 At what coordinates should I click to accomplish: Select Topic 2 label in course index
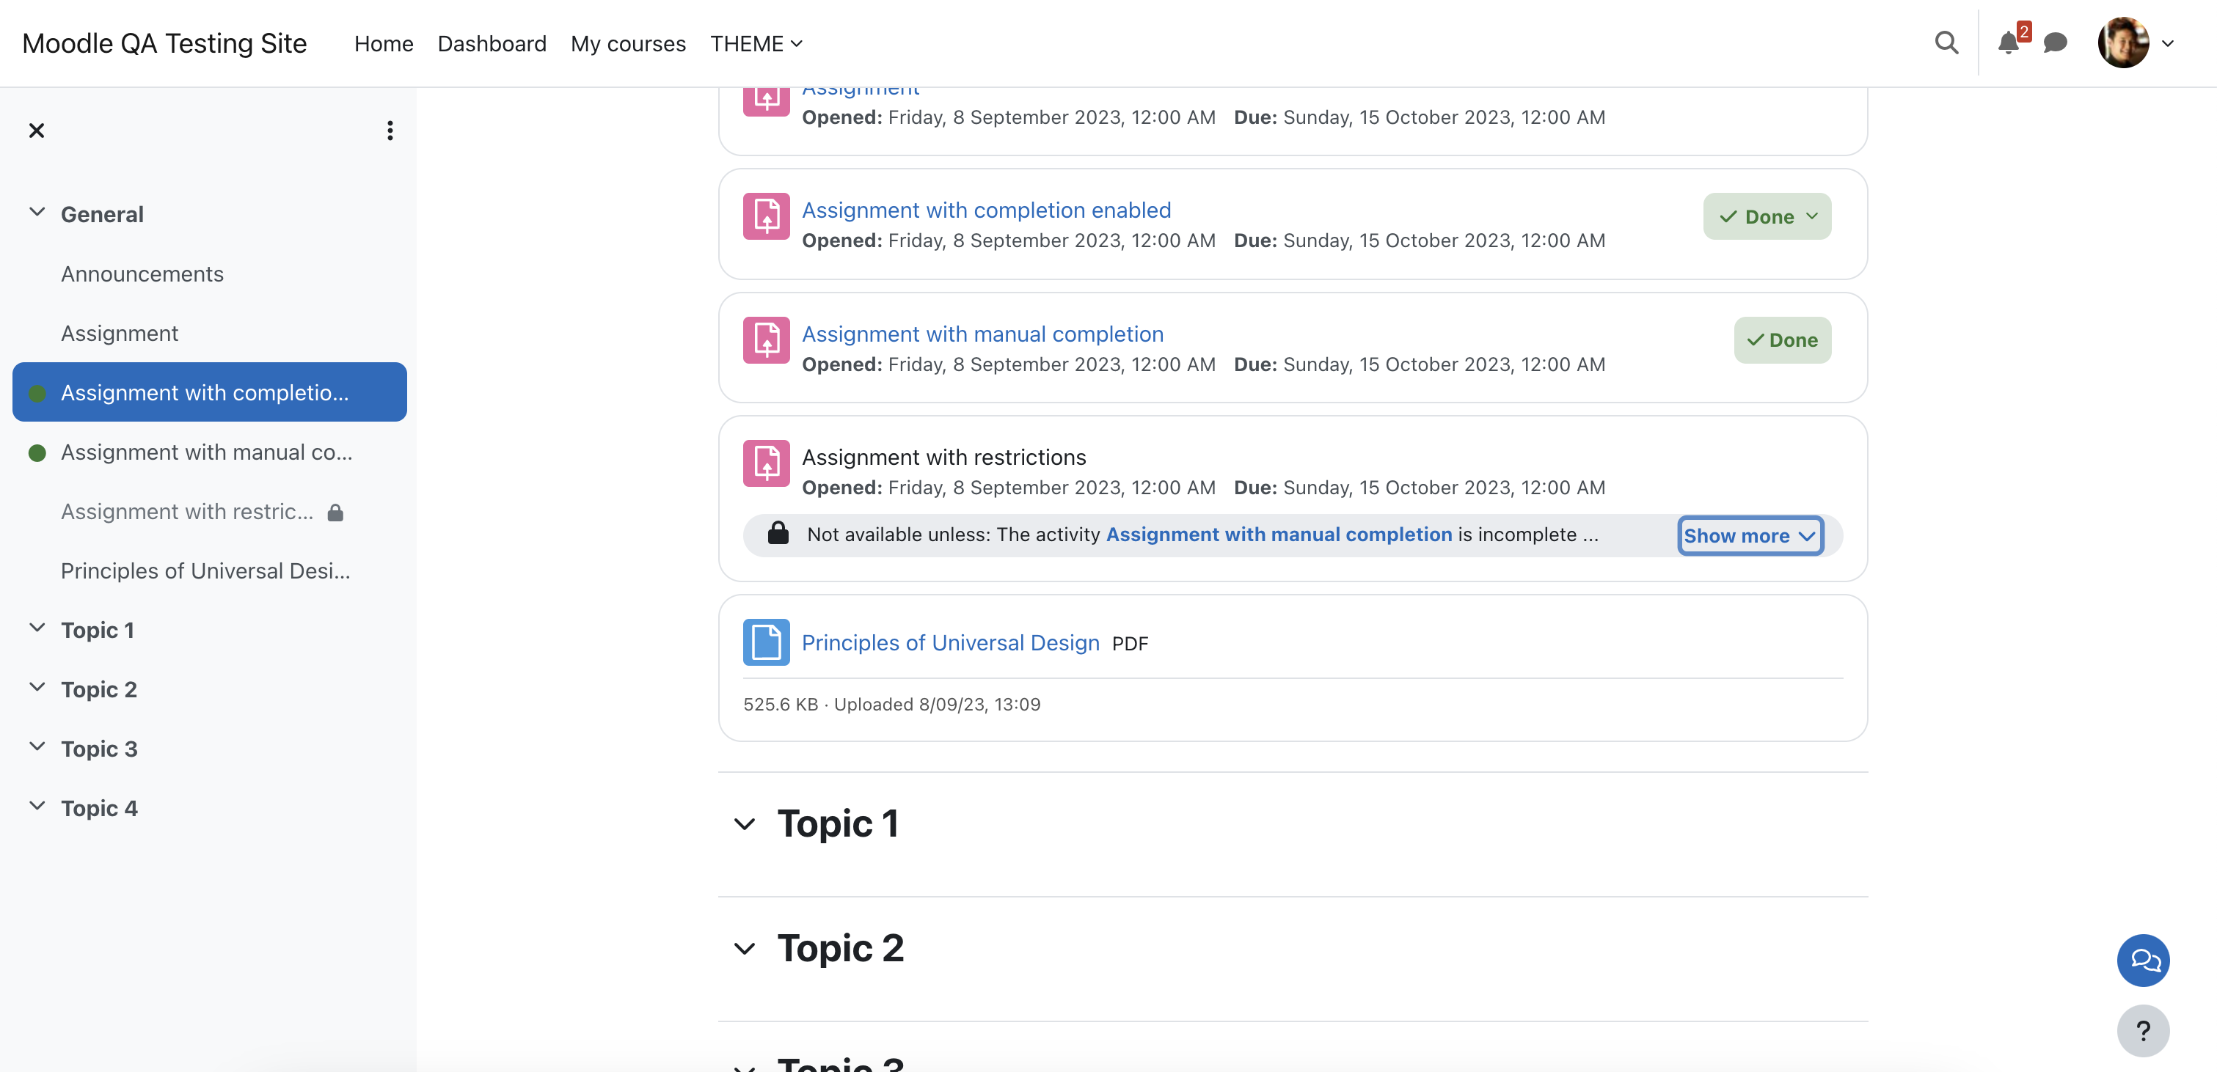pyautogui.click(x=99, y=689)
